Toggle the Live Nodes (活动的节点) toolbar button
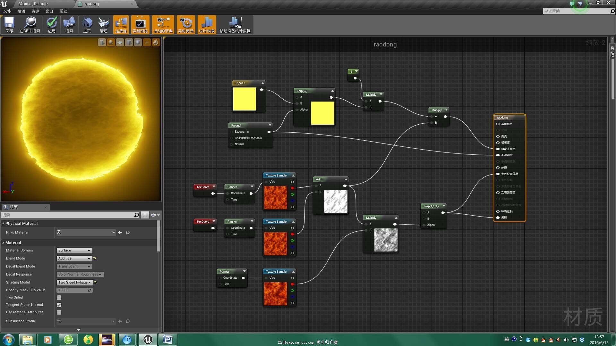616x346 pixels. pyautogui.click(x=163, y=25)
